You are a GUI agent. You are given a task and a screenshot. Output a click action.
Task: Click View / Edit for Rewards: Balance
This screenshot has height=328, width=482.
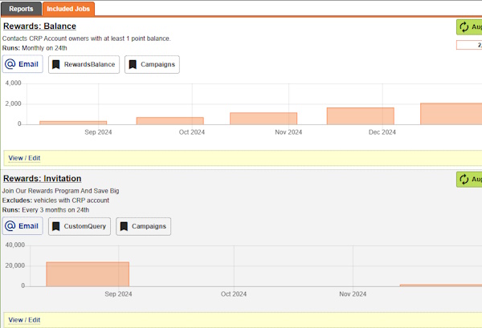(x=24, y=158)
